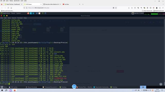Switch to VNC config in Parrot panel

(13, 87)
